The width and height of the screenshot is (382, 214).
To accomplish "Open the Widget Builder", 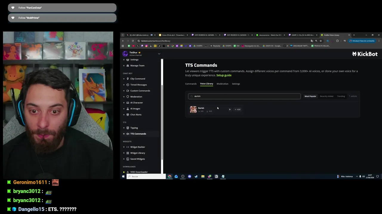I will click(x=137, y=147).
